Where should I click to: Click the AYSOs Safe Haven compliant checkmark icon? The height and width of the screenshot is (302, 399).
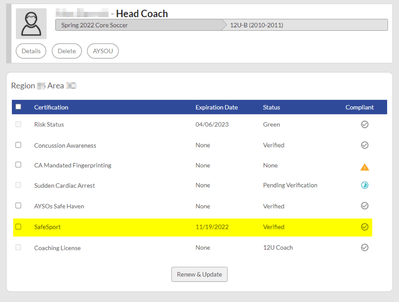(365, 205)
